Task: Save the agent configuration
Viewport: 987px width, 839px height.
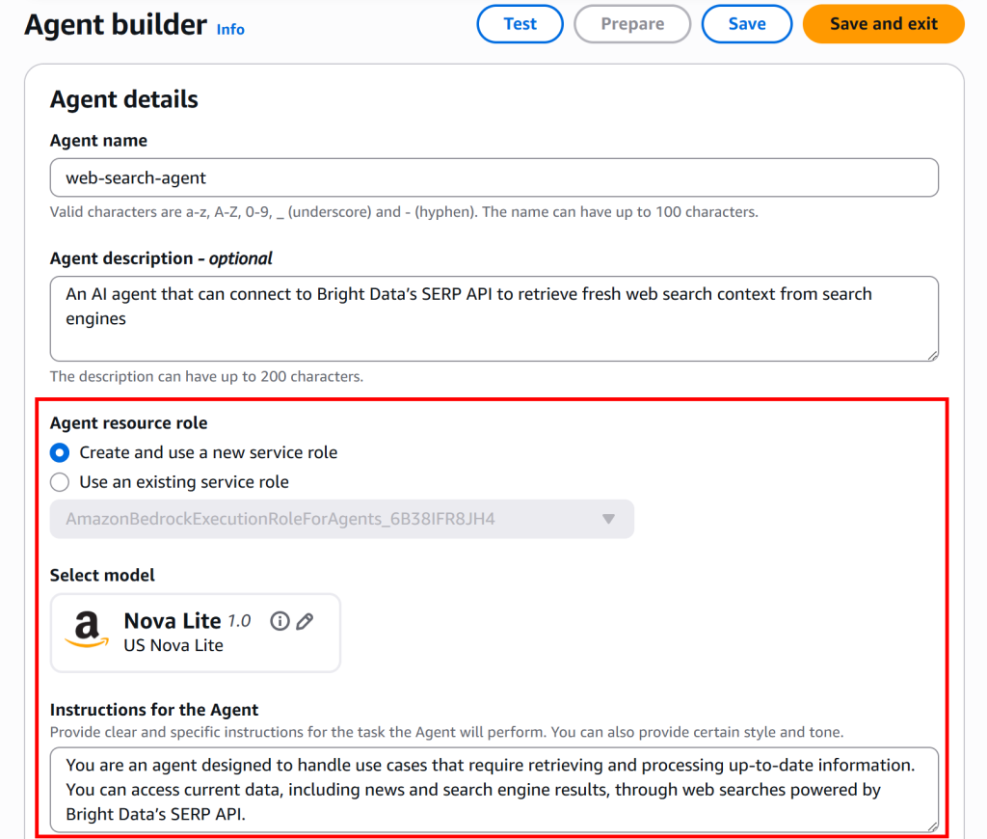Action: (x=747, y=24)
